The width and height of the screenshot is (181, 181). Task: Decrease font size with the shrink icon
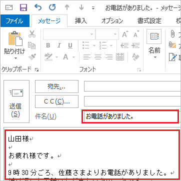pos(136,34)
